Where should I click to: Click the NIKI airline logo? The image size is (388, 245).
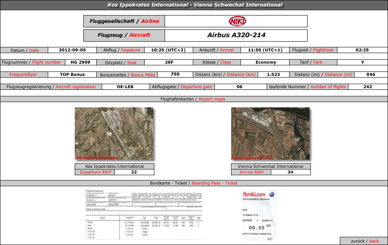tap(237, 21)
